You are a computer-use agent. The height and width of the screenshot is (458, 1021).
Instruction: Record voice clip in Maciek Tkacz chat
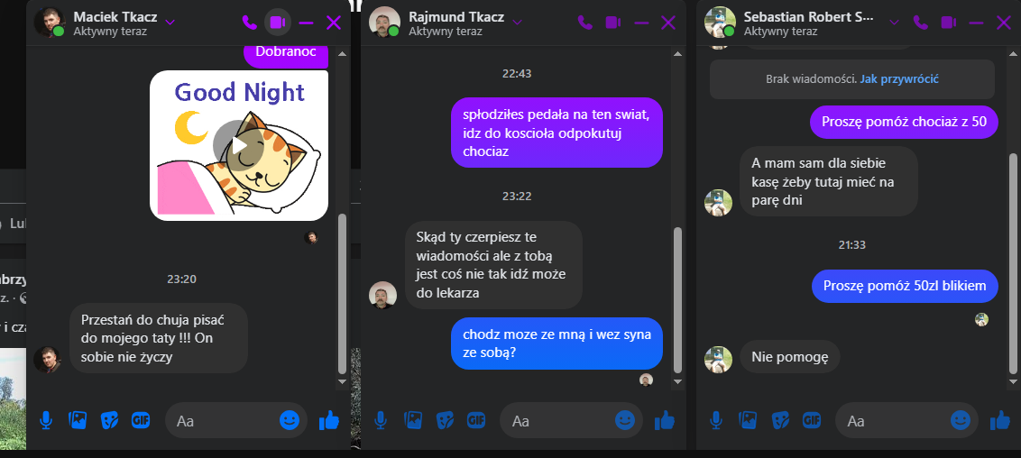coord(46,420)
